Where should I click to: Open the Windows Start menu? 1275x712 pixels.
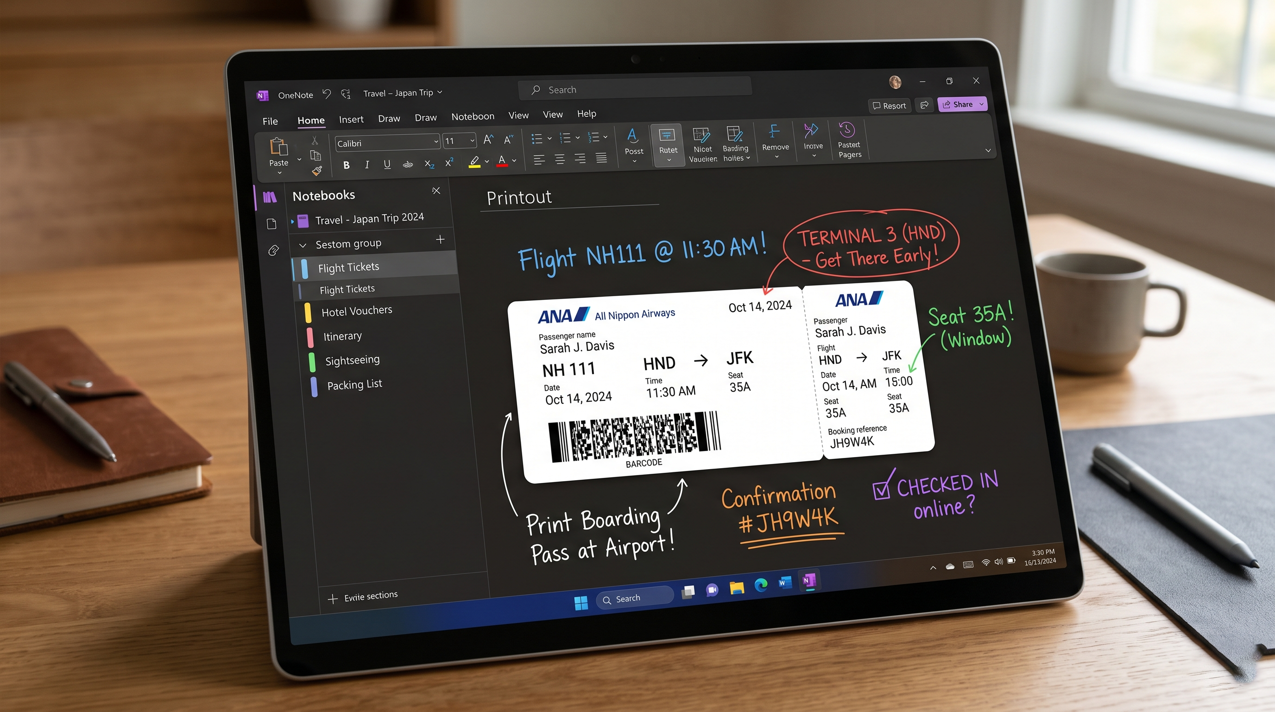[x=581, y=603]
